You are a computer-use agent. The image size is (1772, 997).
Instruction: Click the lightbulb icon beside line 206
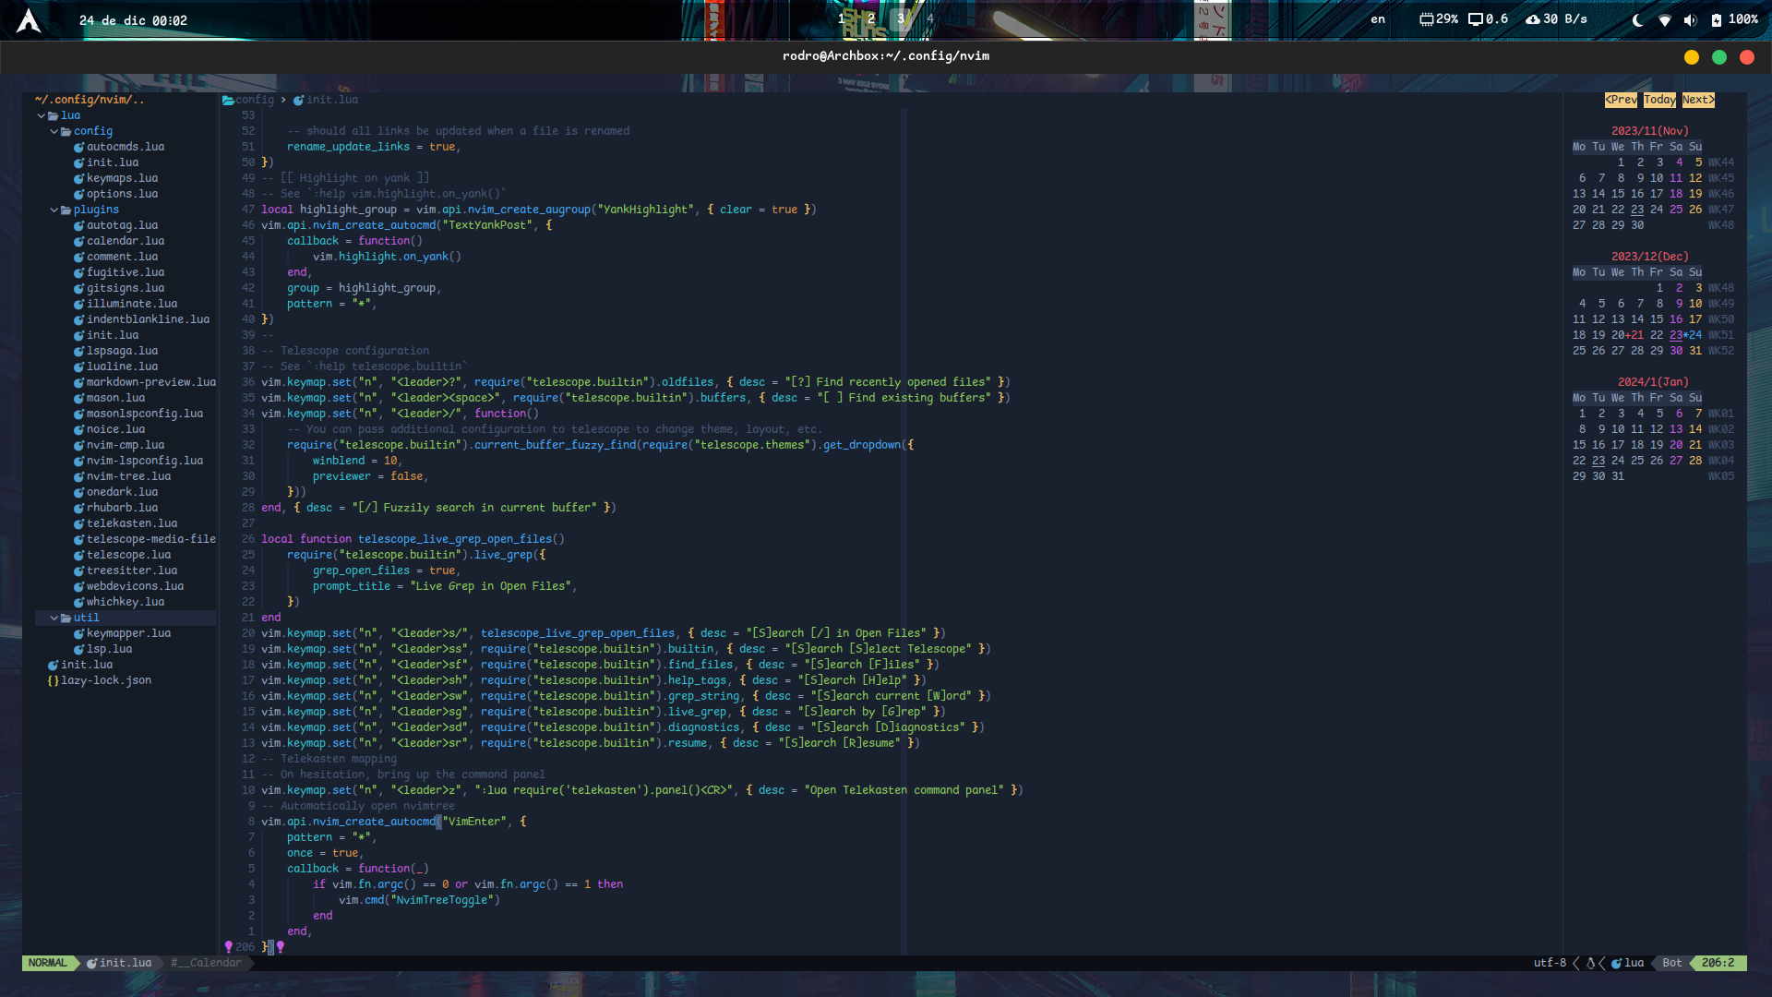(x=228, y=947)
